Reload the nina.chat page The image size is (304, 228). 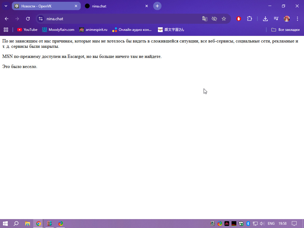pos(28,19)
